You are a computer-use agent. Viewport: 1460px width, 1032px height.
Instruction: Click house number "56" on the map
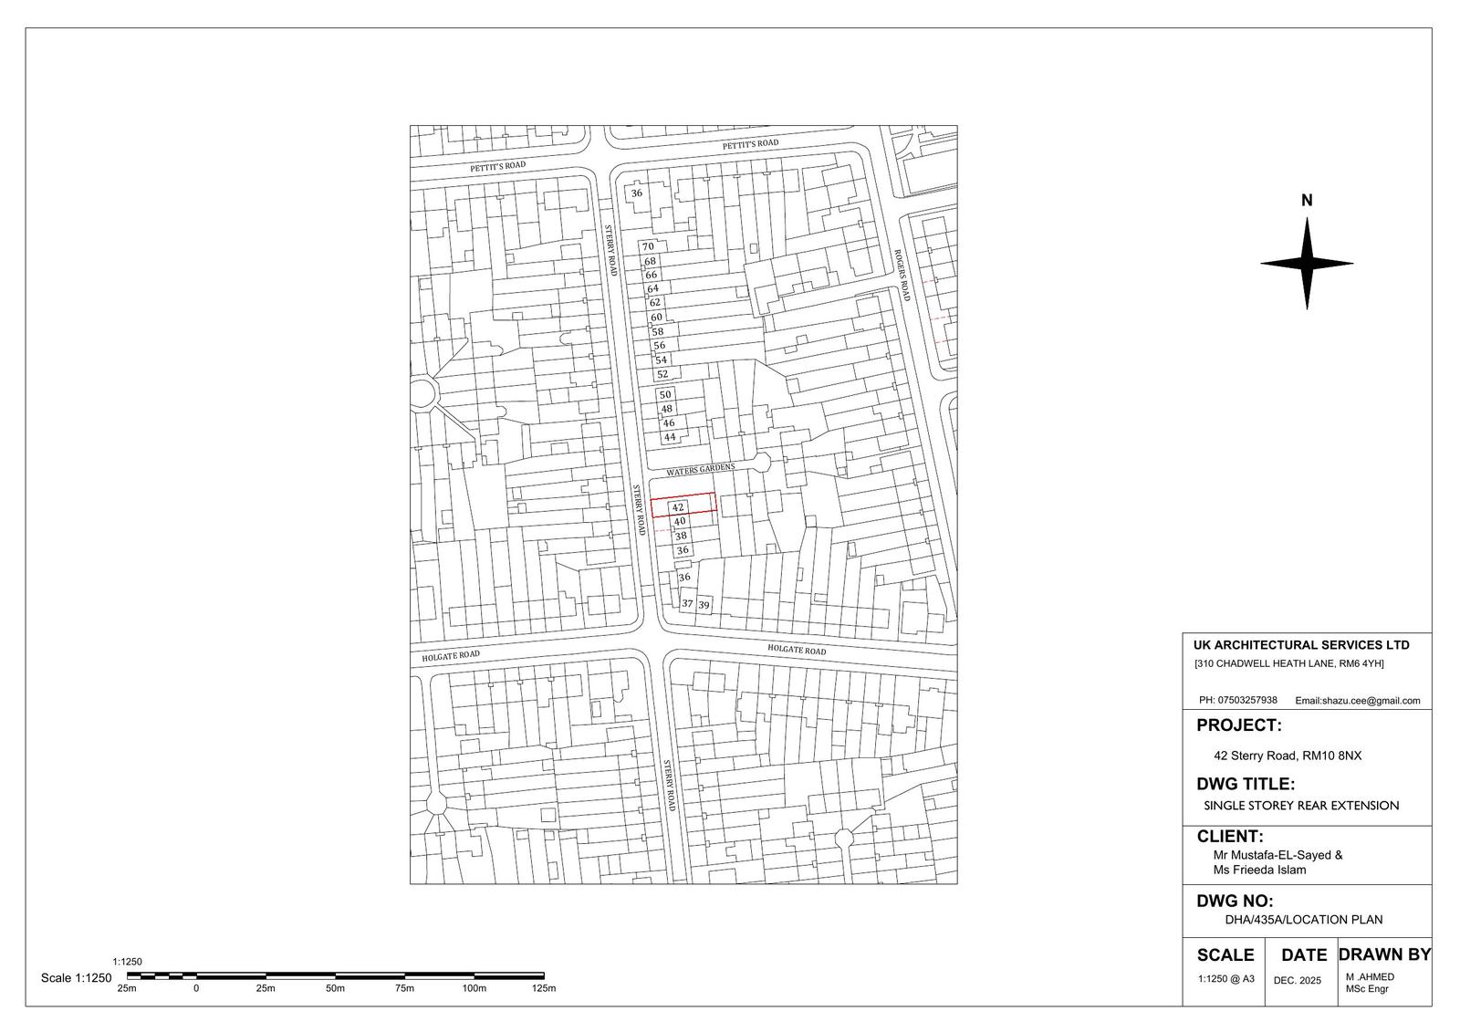659,346
